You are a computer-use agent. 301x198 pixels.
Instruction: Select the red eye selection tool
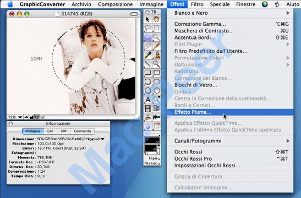pos(156,126)
